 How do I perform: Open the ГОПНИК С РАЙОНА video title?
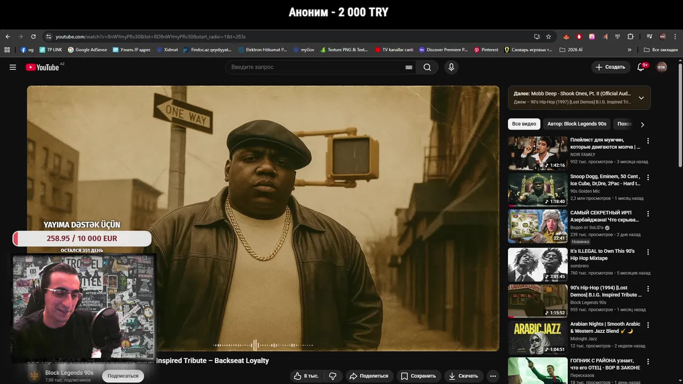[x=605, y=364]
